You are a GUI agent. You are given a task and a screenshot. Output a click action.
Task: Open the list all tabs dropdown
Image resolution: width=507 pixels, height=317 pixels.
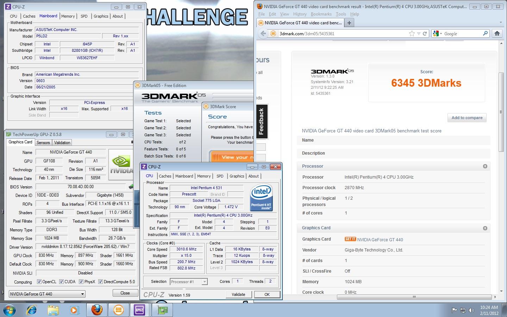tap(501, 23)
